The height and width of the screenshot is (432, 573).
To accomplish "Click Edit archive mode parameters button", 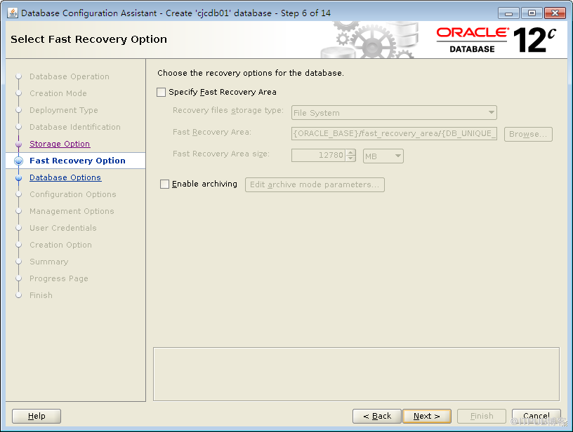I will (x=315, y=184).
